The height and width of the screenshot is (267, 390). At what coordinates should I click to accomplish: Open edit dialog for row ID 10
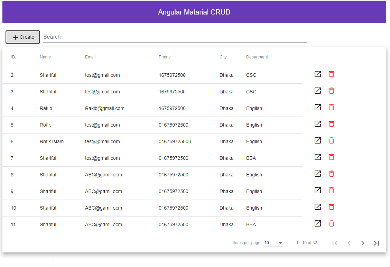coord(317,207)
